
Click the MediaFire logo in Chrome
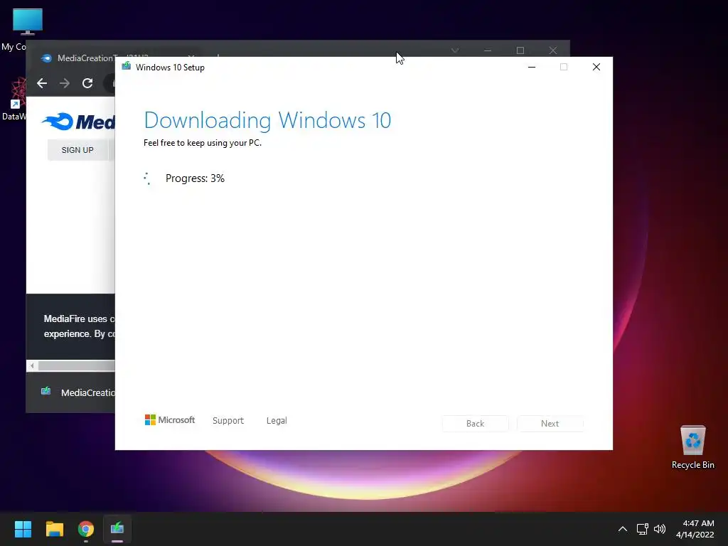(78, 122)
